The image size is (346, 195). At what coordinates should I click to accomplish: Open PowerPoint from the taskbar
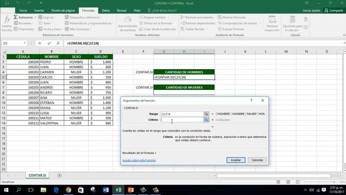(131, 190)
